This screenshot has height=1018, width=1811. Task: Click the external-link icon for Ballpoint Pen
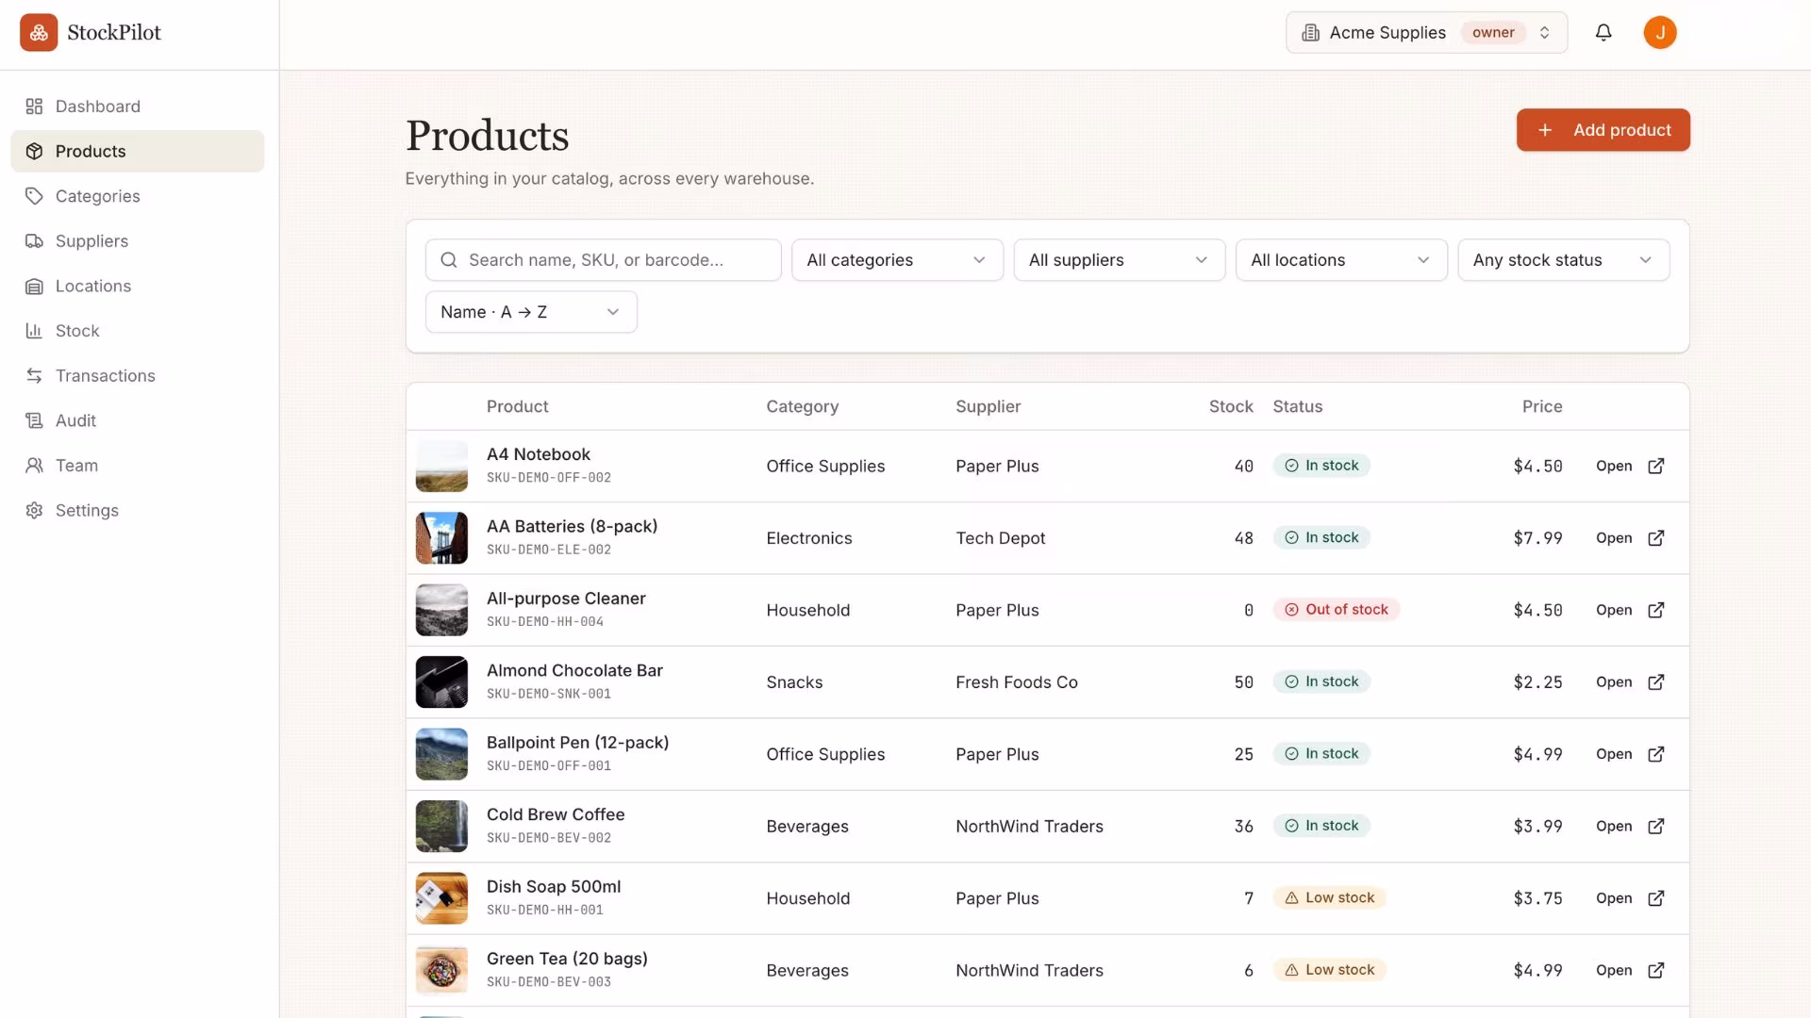coord(1656,755)
